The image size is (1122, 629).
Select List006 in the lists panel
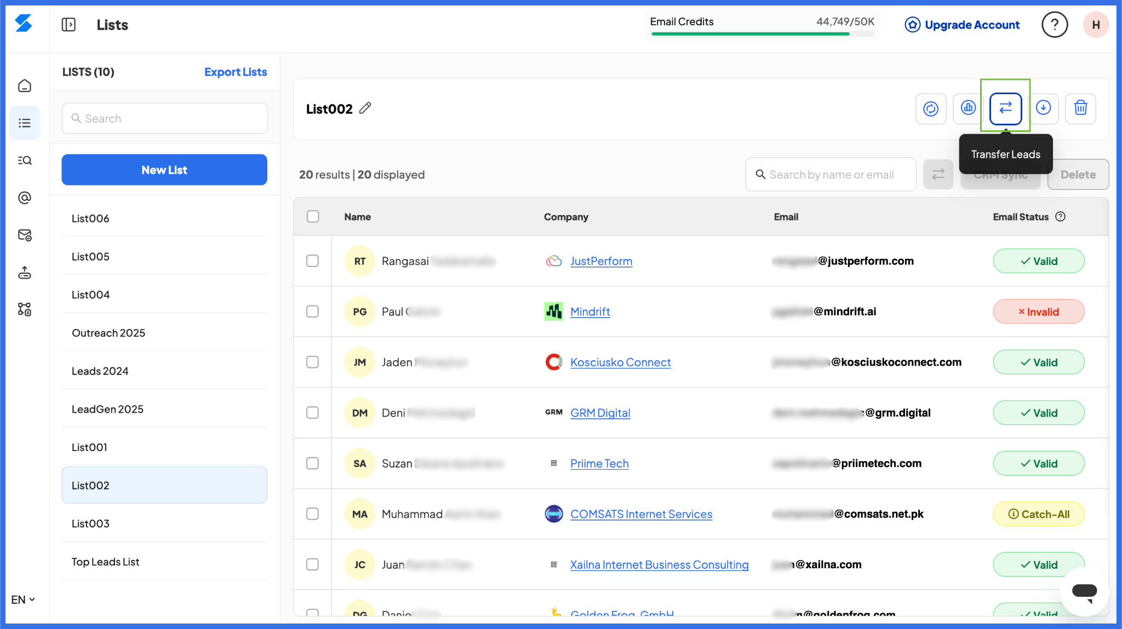(164, 218)
